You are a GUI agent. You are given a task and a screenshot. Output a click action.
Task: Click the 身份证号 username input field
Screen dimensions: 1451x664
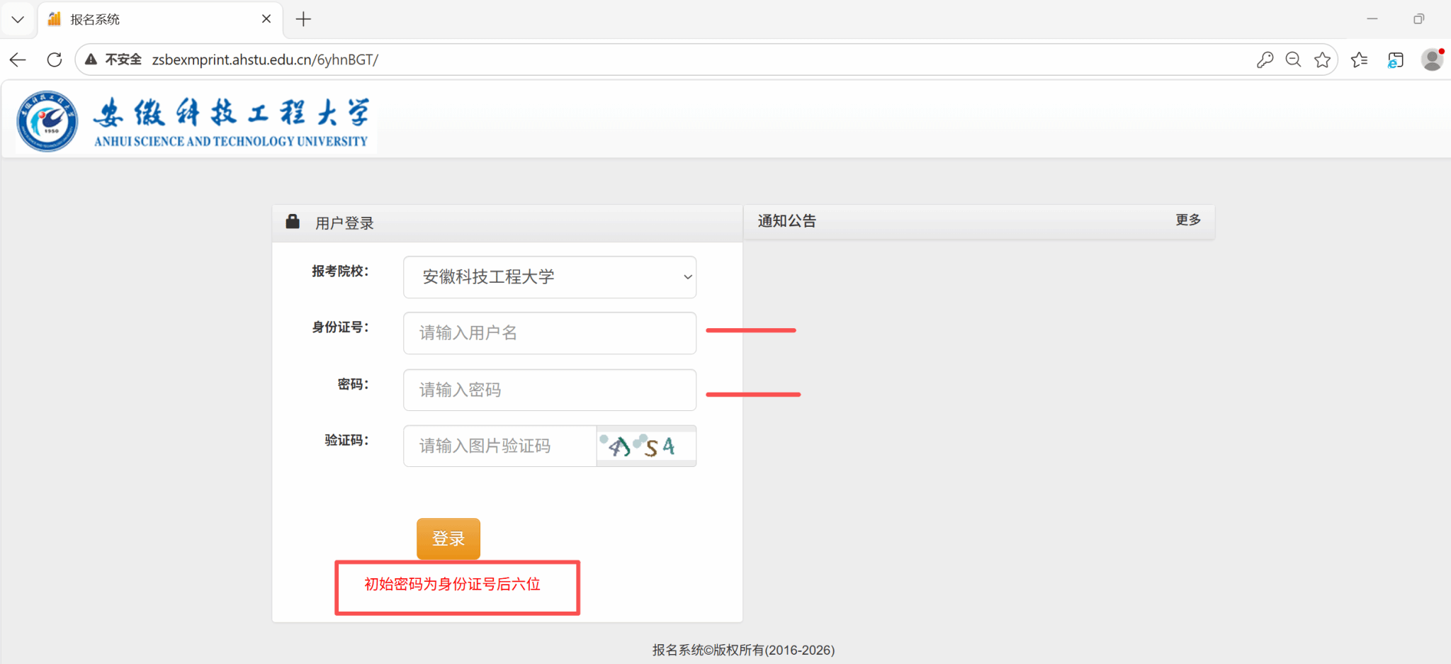tap(549, 333)
